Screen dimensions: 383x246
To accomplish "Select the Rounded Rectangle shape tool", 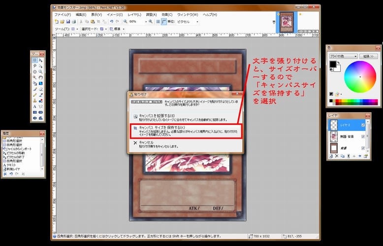I will tap(40, 113).
